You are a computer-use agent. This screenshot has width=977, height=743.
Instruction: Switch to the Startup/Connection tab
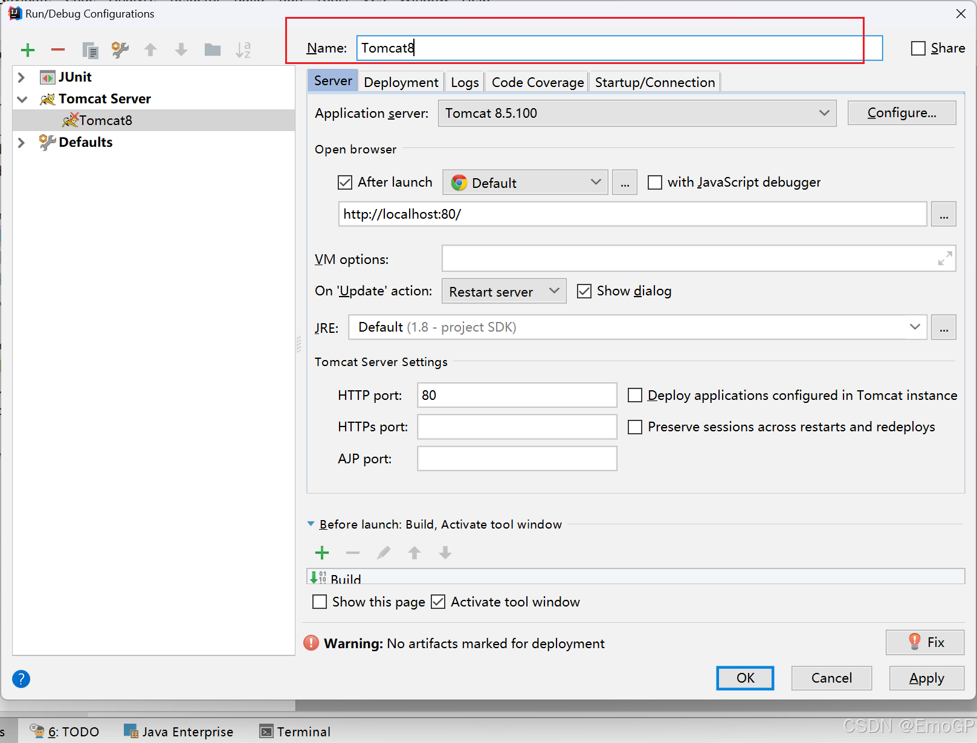pyautogui.click(x=655, y=82)
